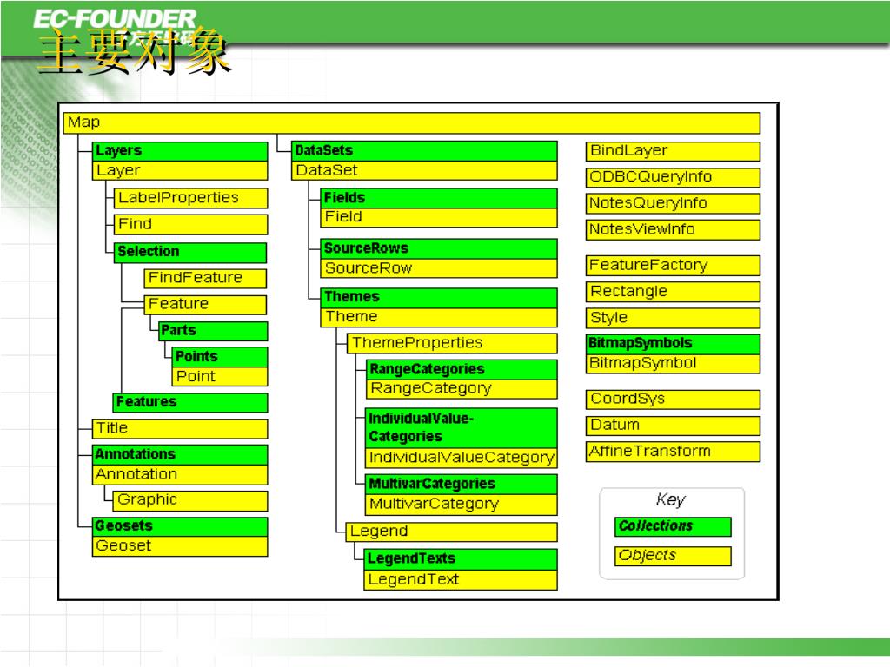Select the RangeCategories collection box
This screenshot has width=890, height=667.
coord(462,369)
